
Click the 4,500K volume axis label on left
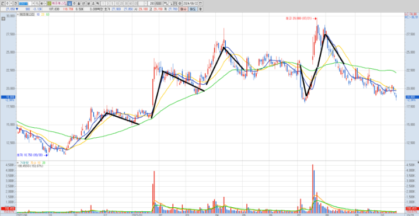(x=10, y=165)
